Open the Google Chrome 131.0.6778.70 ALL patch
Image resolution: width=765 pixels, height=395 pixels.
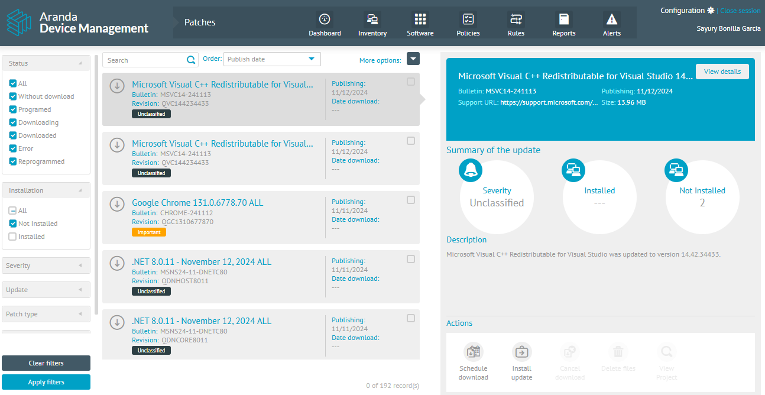coord(197,203)
